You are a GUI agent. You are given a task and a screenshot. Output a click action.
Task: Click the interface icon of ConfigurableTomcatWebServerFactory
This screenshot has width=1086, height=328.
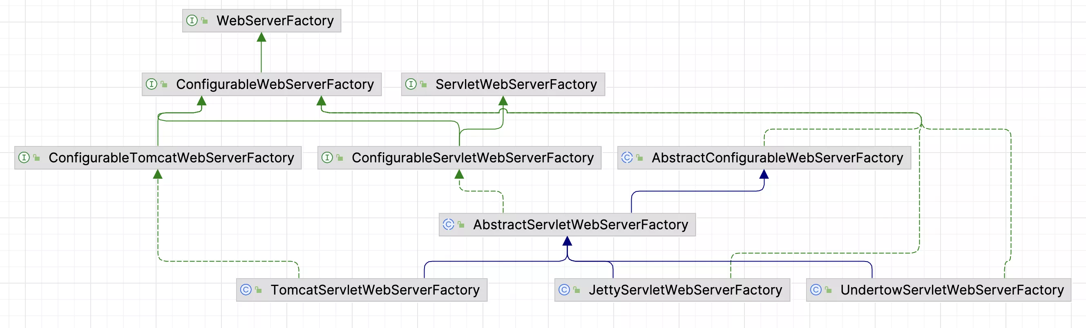pyautogui.click(x=24, y=157)
